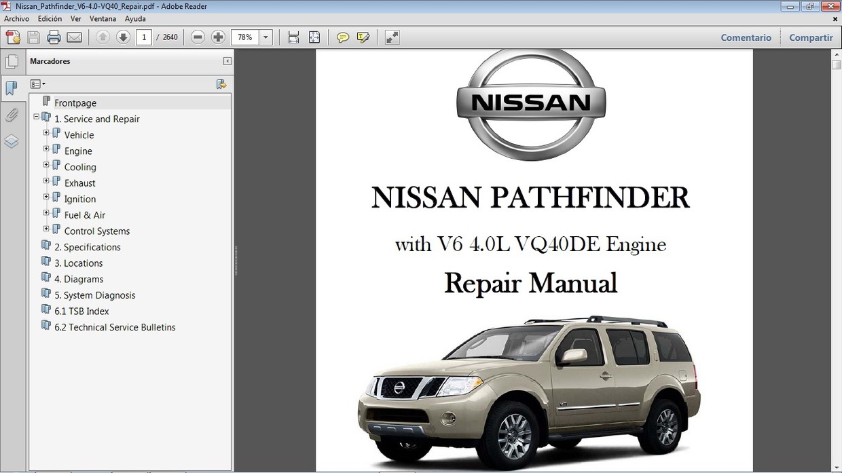Select the 6.1 TSB Index bookmark
Viewport: 842px width, 473px height.
(x=81, y=311)
